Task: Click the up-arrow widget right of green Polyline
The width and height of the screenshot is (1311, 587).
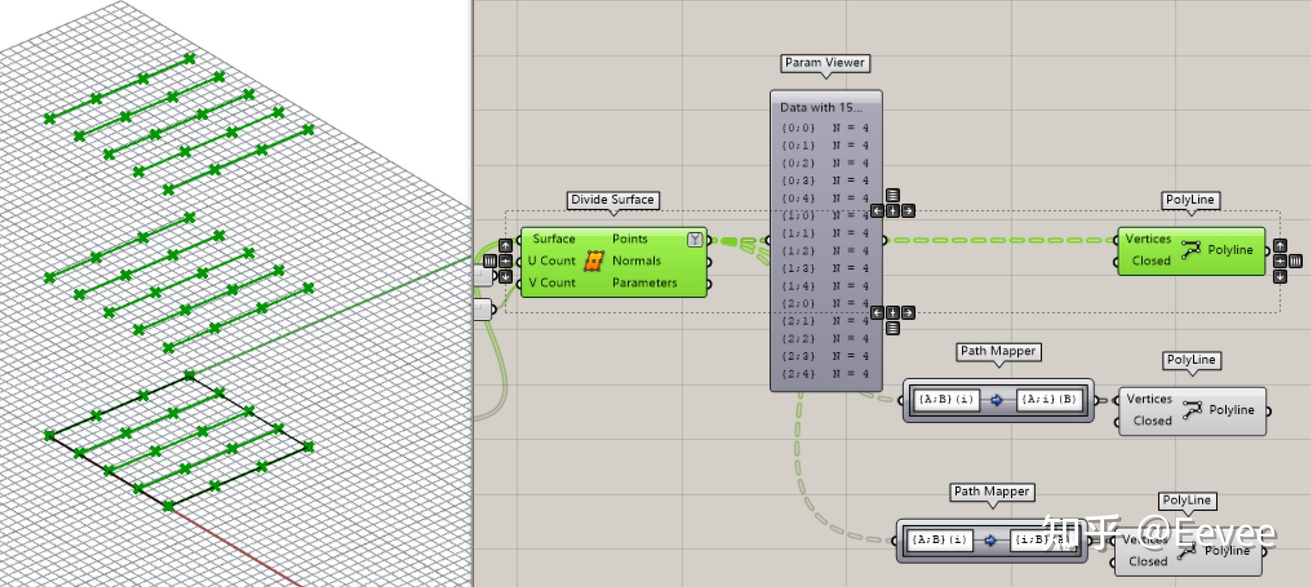Action: 1280,246
